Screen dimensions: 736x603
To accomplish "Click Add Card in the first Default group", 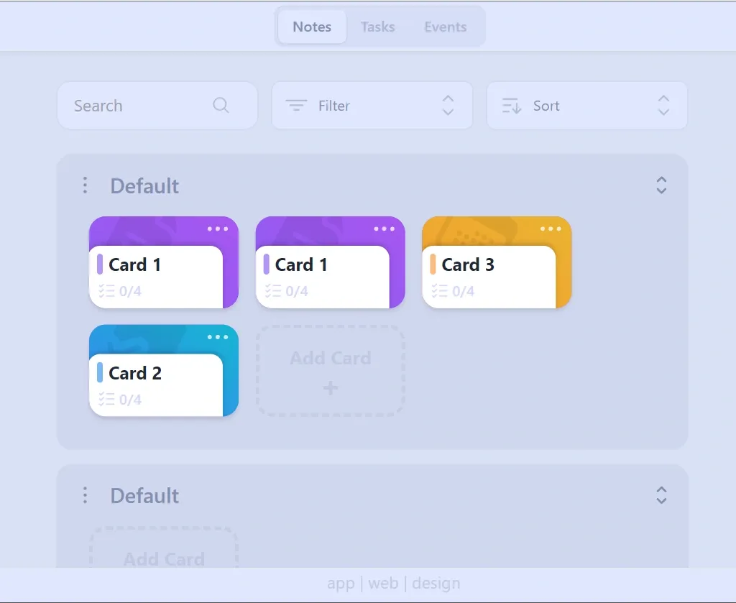I will click(331, 371).
